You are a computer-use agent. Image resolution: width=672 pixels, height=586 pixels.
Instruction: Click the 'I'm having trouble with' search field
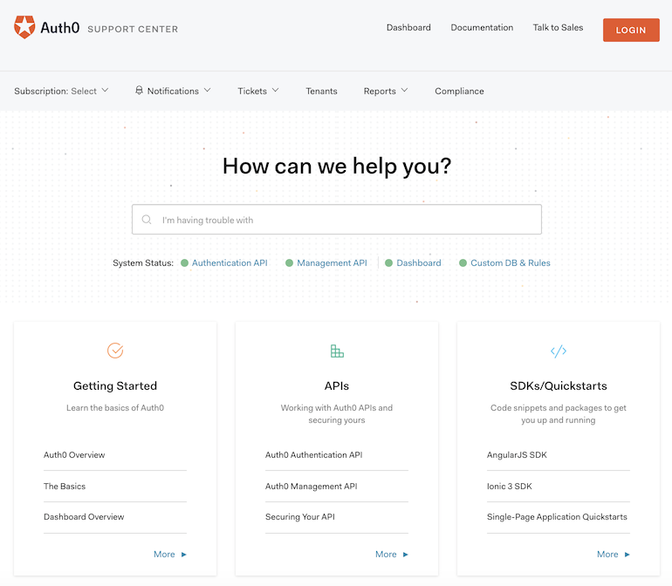pos(336,220)
